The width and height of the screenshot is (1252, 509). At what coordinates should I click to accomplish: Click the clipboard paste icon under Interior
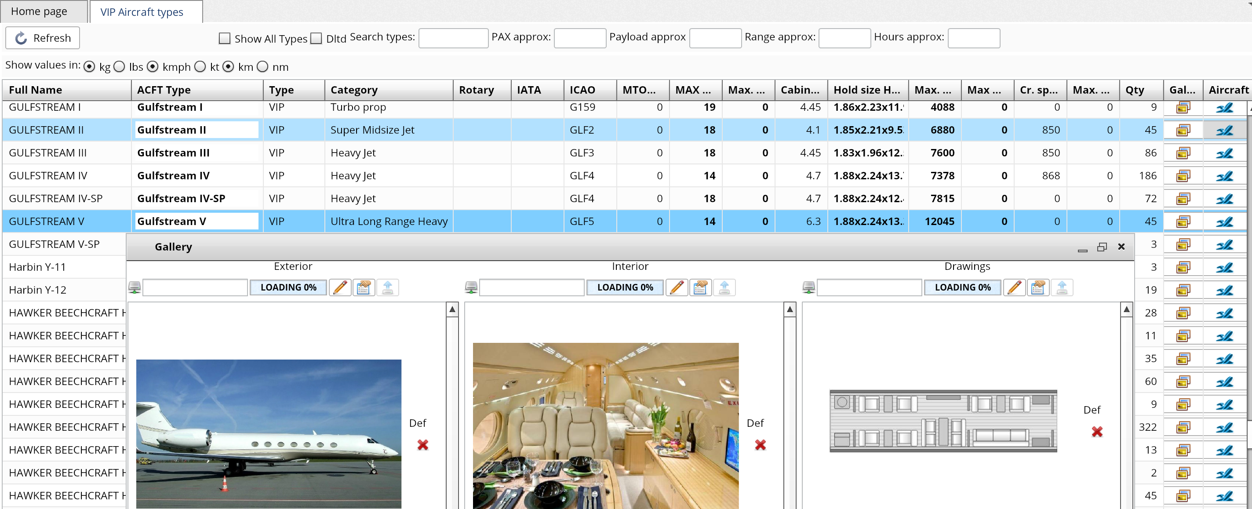tap(700, 287)
